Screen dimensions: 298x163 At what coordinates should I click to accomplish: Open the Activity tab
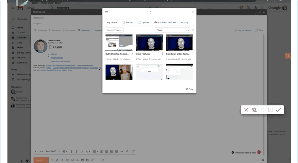click(184, 23)
